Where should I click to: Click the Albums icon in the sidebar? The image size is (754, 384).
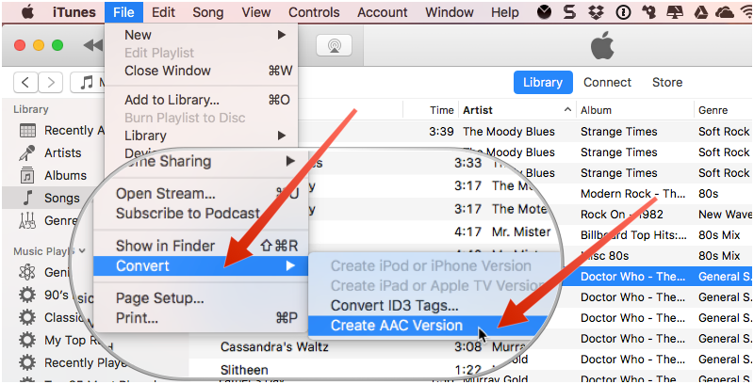[28, 175]
